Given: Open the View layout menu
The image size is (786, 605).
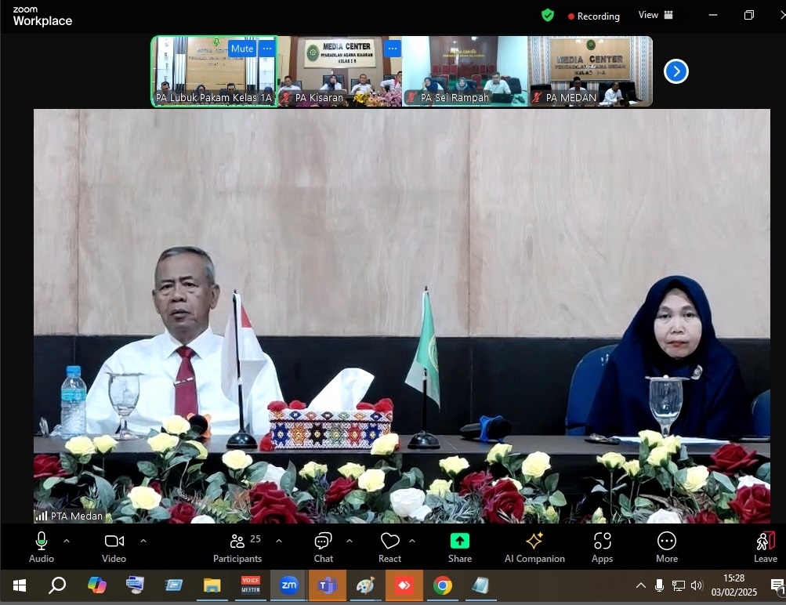Looking at the screenshot, I should coord(655,15).
